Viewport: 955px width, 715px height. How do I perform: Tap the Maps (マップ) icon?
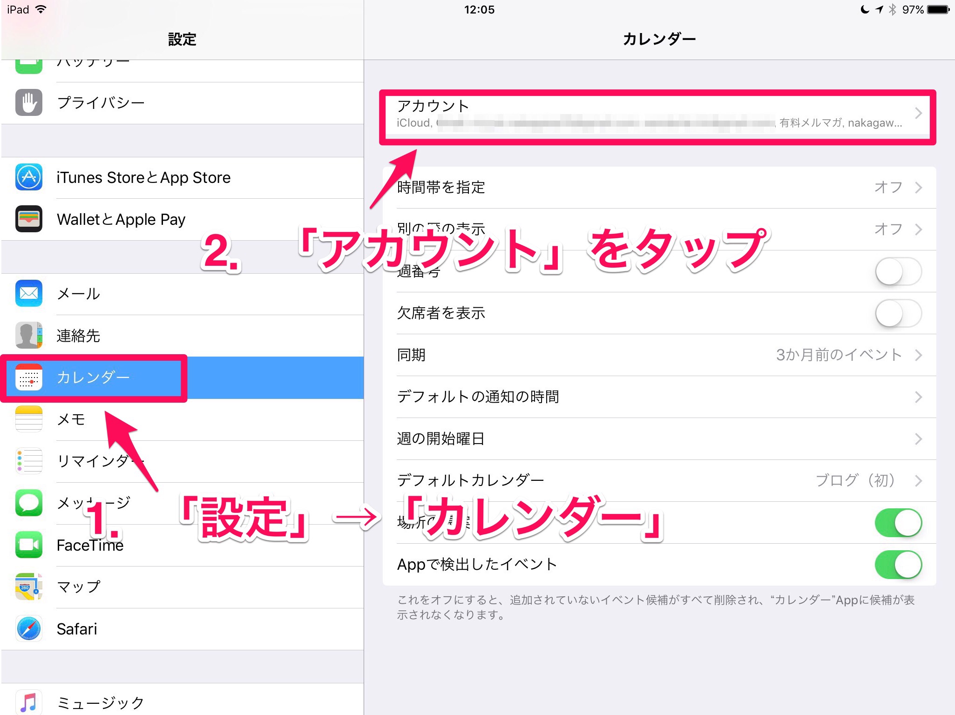tap(29, 587)
